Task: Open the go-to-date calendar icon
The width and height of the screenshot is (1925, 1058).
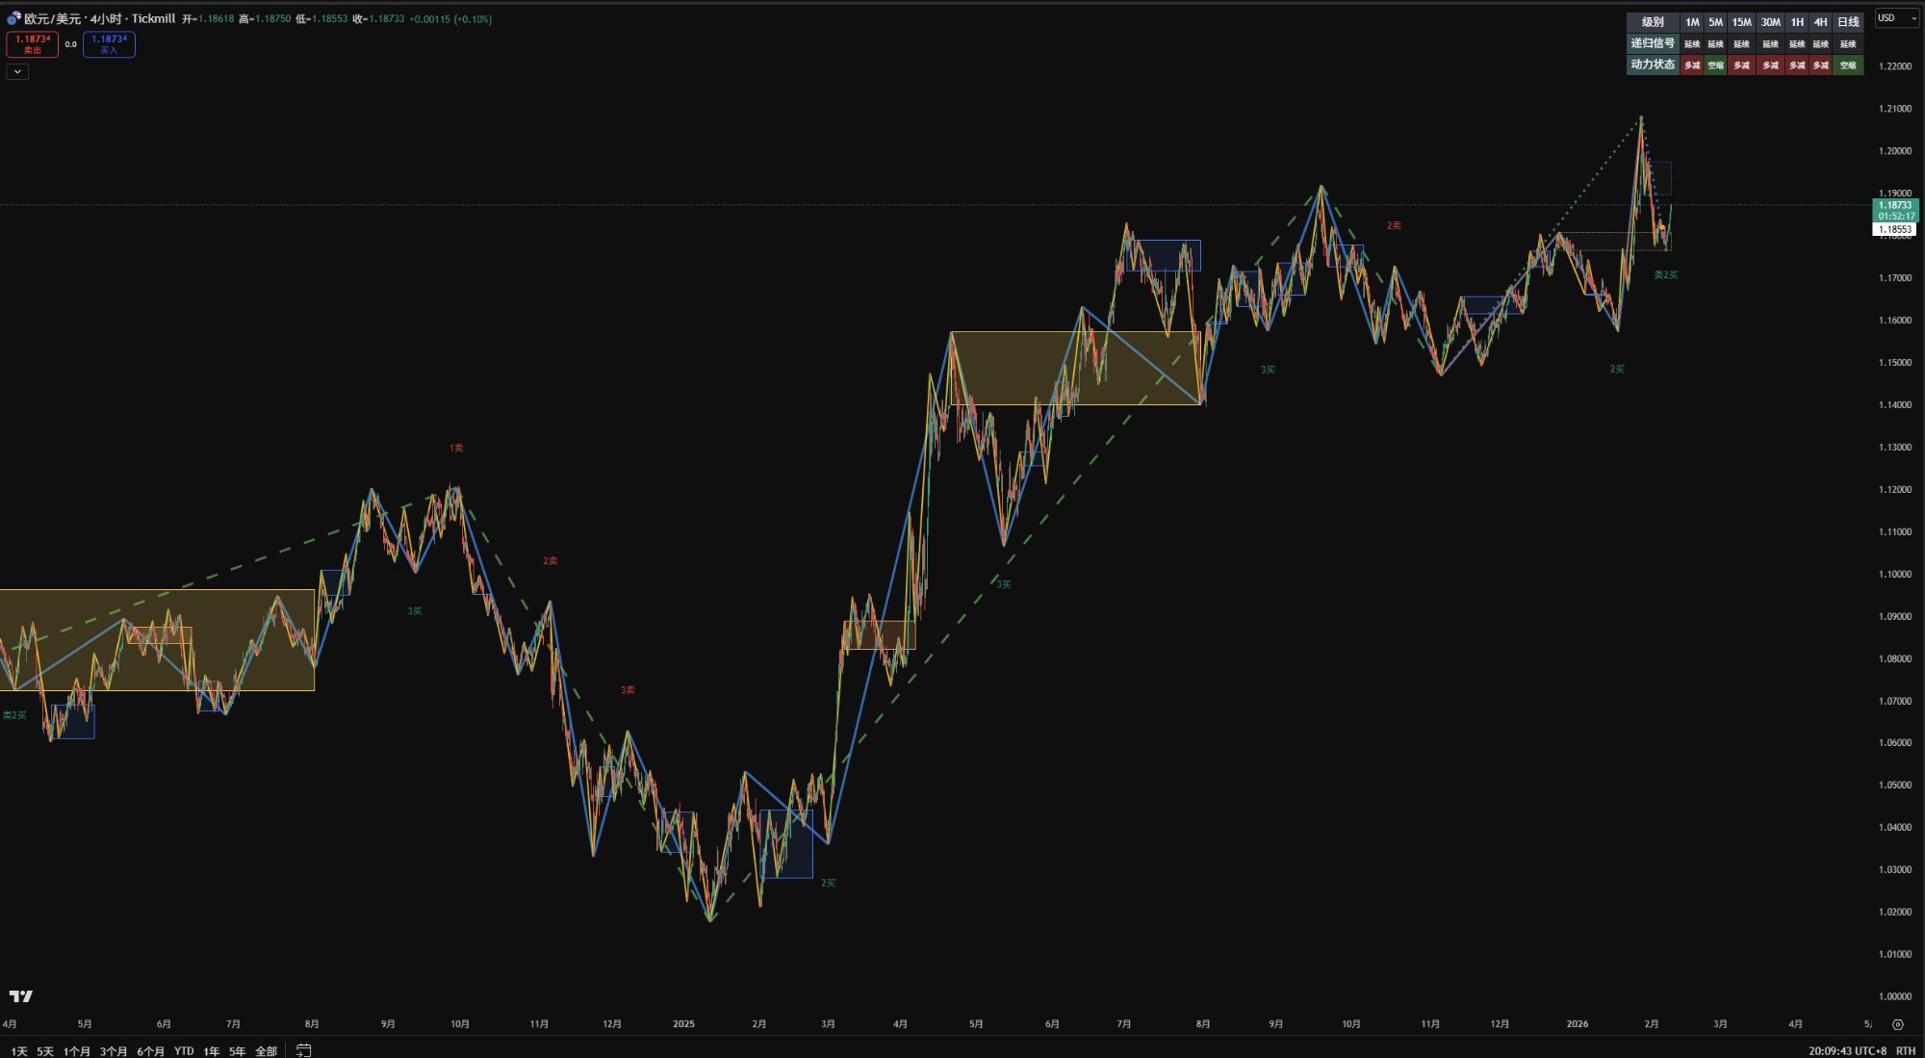Action: [x=303, y=1050]
